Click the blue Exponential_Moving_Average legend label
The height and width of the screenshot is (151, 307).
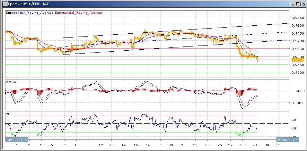(30, 13)
